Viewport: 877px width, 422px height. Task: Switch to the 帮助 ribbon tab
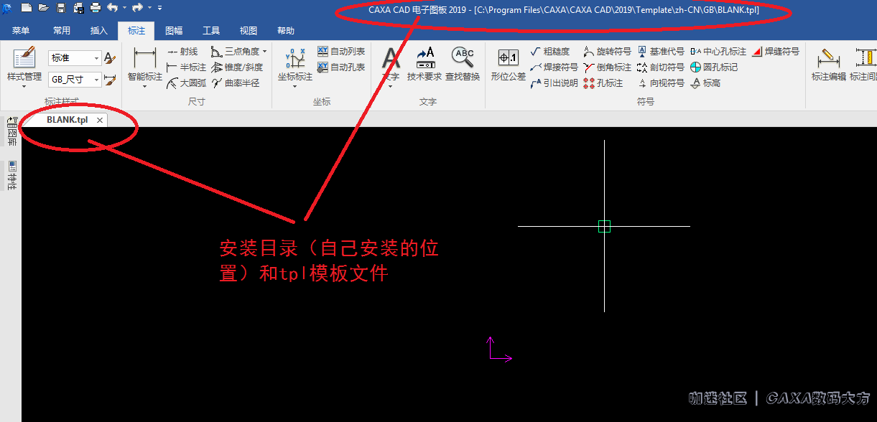pyautogui.click(x=286, y=31)
